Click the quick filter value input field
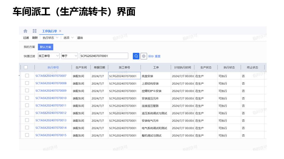The height and width of the screenshot is (159, 284). click(x=104, y=56)
